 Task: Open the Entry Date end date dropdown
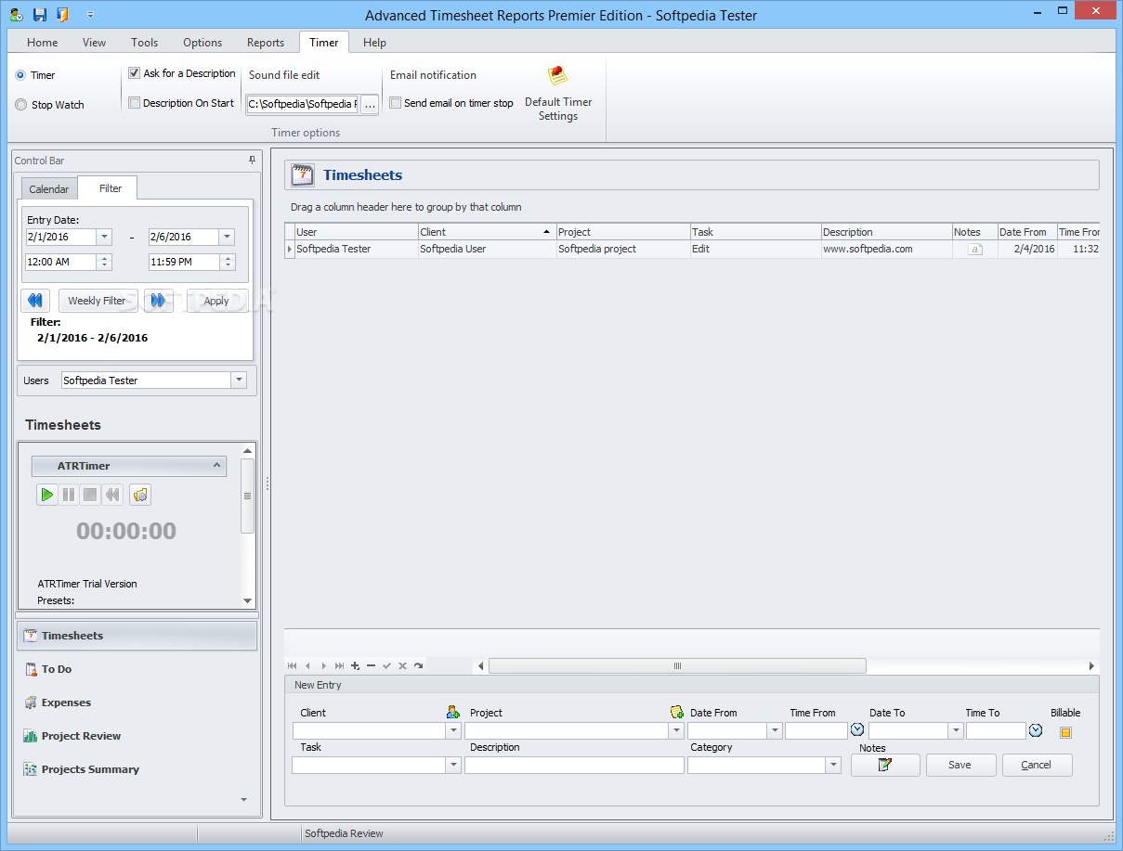(x=227, y=238)
